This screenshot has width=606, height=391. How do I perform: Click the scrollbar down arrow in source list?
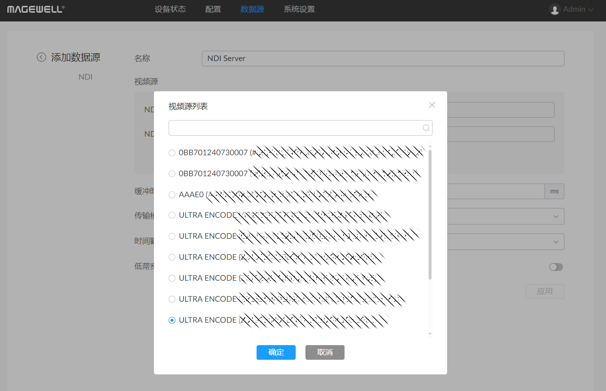pos(430,334)
